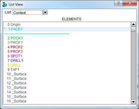Select the 7 DRILL1 element
This screenshot has height=109, width=139.
coord(67,61)
